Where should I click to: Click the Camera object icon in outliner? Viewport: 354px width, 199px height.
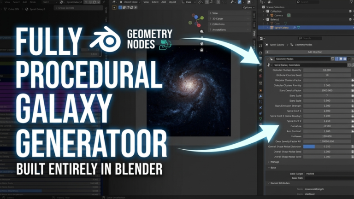(272, 15)
